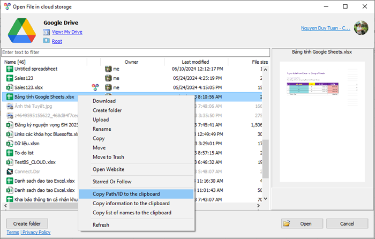This screenshot has width=375, height=239.
Task: Click the Dữ liệu.xlsm macro file icon
Action: pos(10,144)
